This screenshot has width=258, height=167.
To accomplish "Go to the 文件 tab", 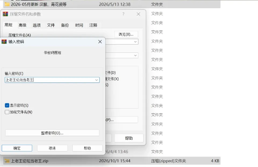I will point(51,25).
